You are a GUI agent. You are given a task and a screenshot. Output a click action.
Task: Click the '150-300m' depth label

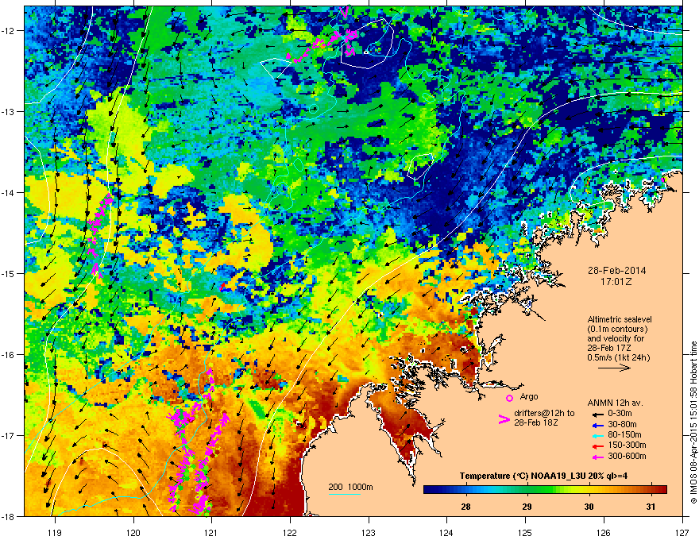tap(627, 445)
